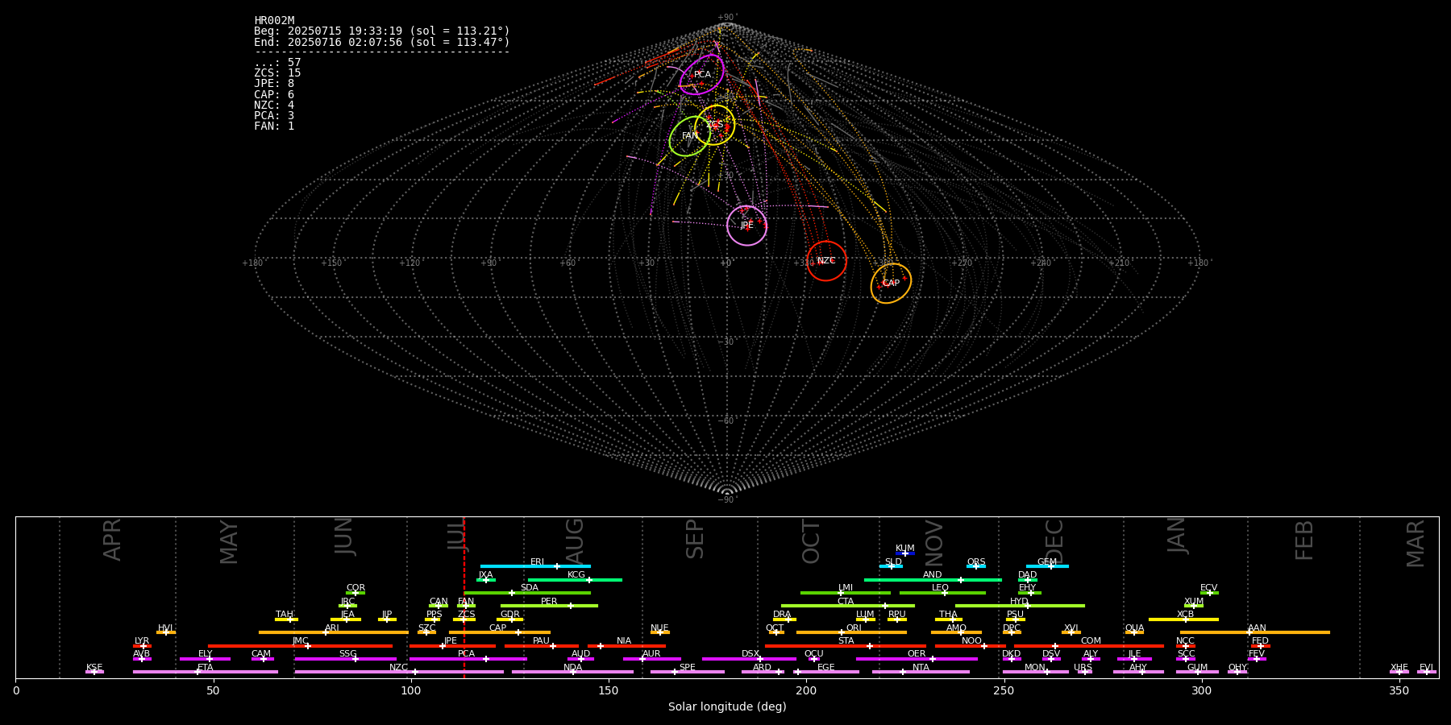
Task: Select the Beg: 20250715 19:33:19 line
Action: [x=382, y=31]
